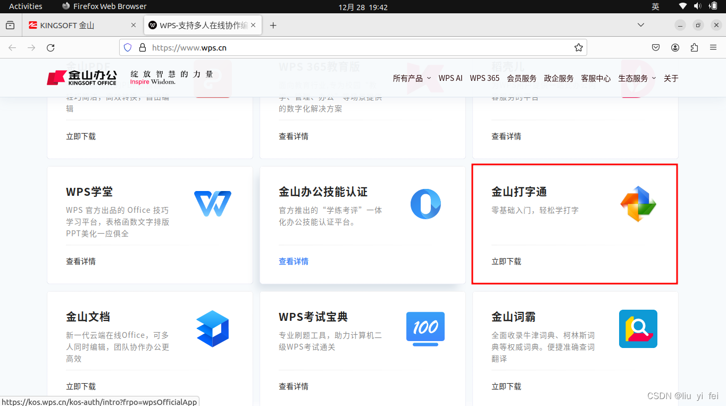Image resolution: width=726 pixels, height=406 pixels.
Task: Open the WPS学堂 blue W logo
Action: click(x=213, y=204)
